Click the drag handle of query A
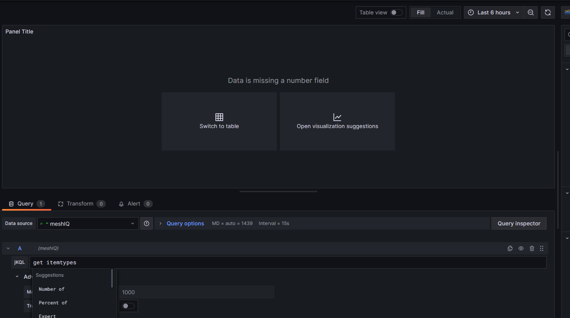This screenshot has width=570, height=318. [x=542, y=248]
